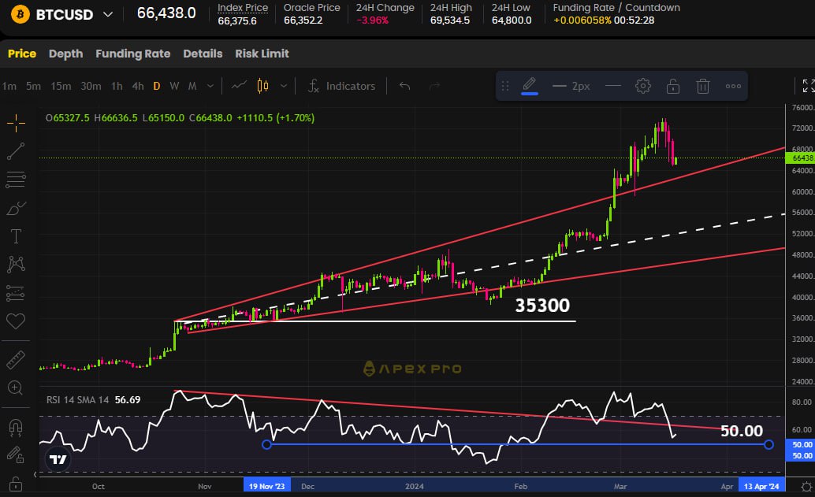Image resolution: width=815 pixels, height=497 pixels.
Task: Select the 30m timeframe
Action: click(91, 86)
